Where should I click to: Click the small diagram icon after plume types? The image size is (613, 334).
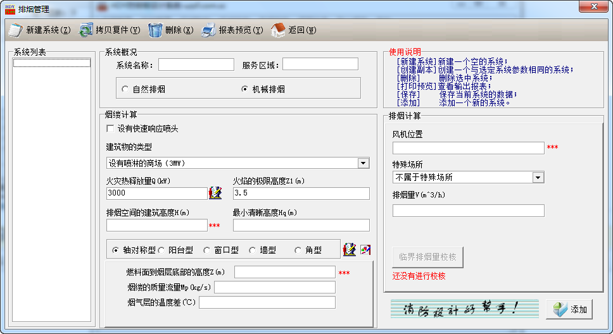coord(365,250)
